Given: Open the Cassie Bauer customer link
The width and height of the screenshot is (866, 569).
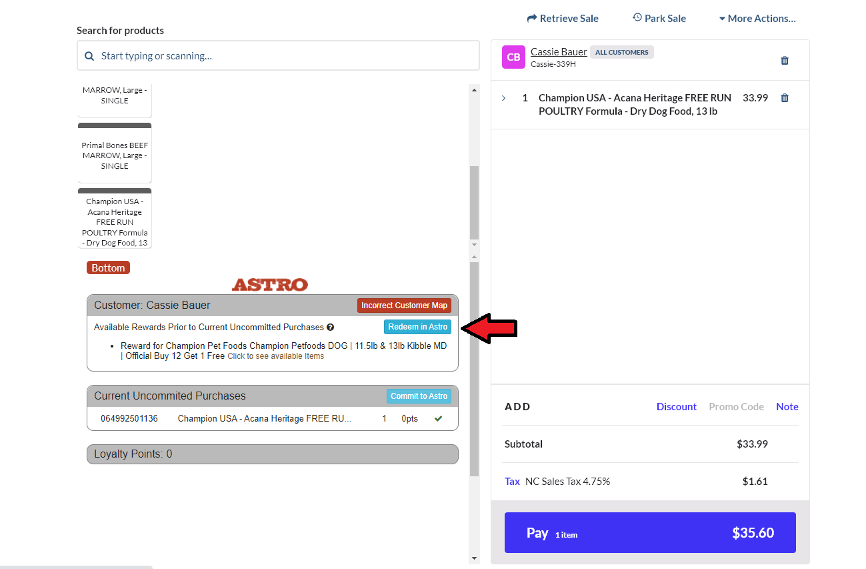Looking at the screenshot, I should pos(559,52).
